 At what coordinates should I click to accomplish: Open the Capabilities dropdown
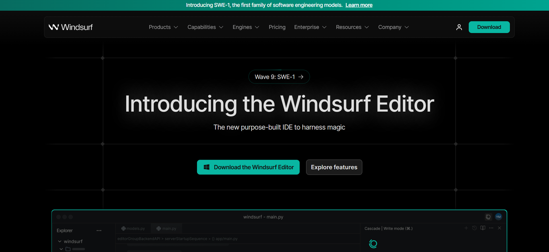pos(205,27)
